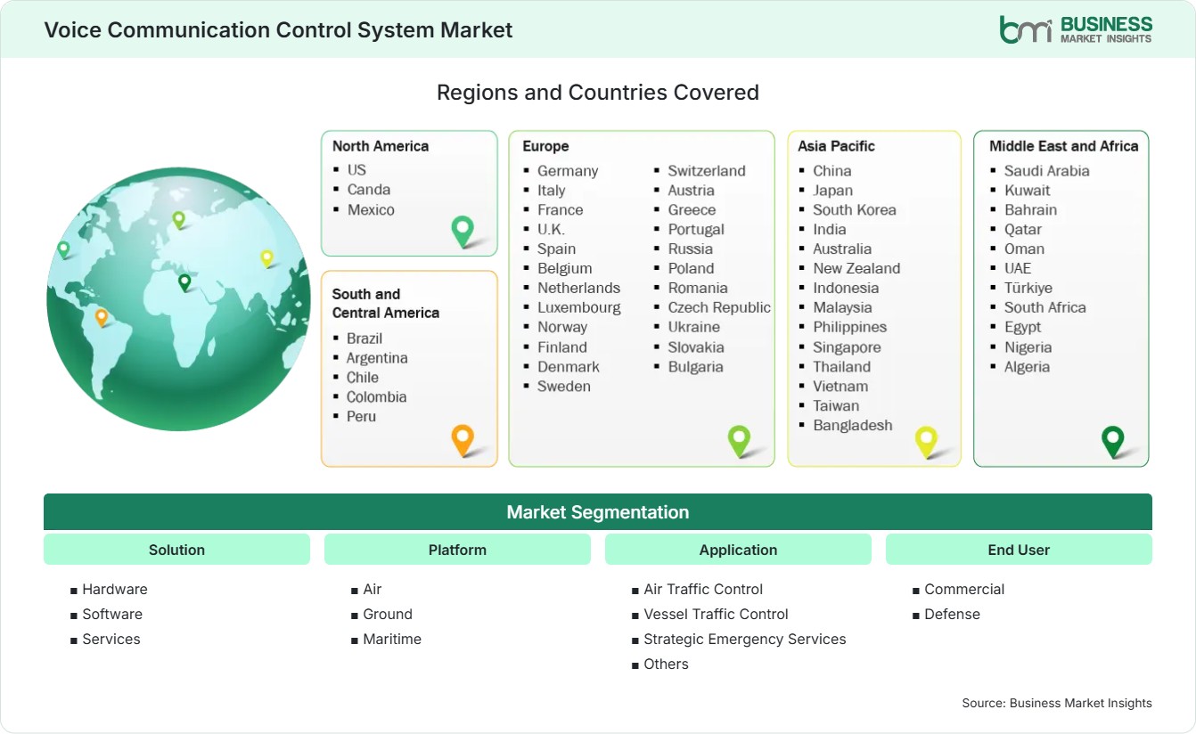Image resolution: width=1196 pixels, height=734 pixels.
Task: Click 'South Korea' in the Asia Pacific list
Action: 855,210
